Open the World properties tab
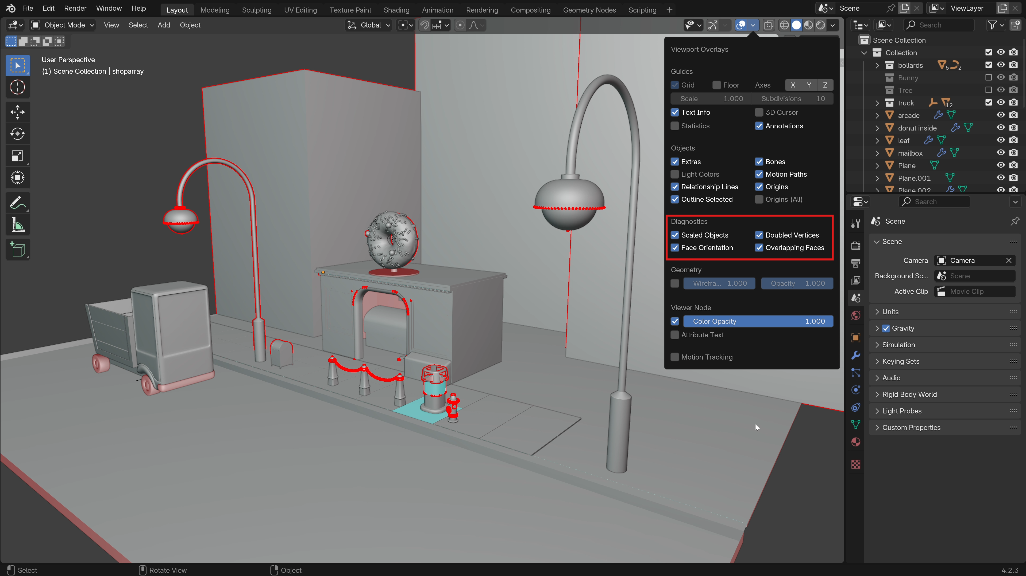Screen dimensions: 1026x576 click(855, 315)
